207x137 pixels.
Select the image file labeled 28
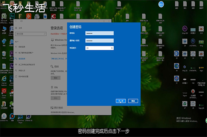coord(193,105)
